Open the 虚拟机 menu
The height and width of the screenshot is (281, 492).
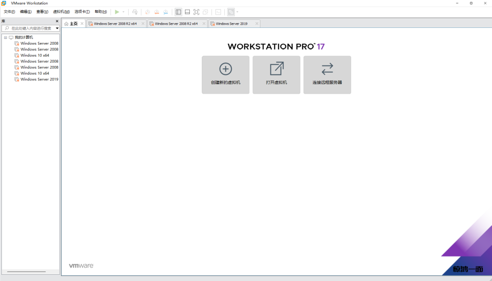click(61, 12)
